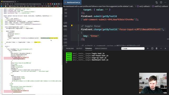Switch to the OUTPUT panel tab

point(79,49)
